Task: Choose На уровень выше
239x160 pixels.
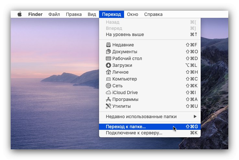Action: tap(150, 34)
